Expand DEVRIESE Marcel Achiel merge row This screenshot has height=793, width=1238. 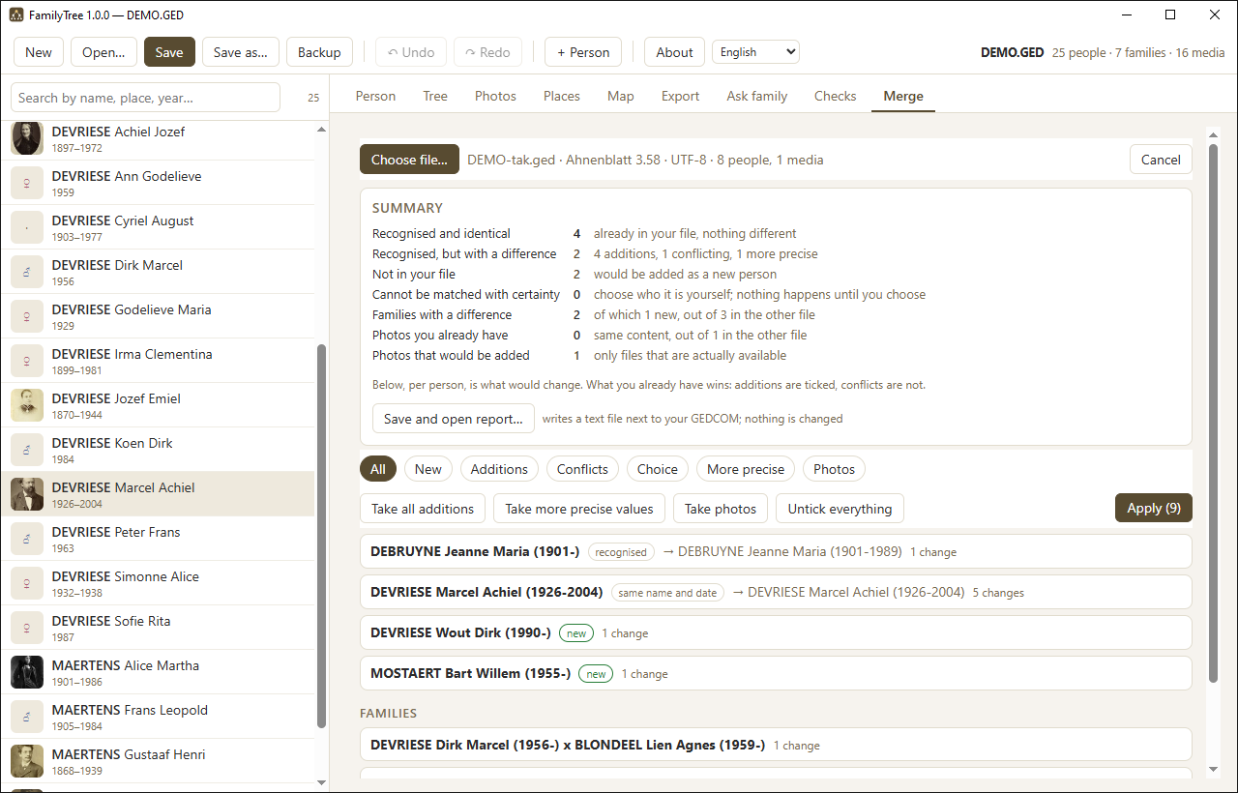(776, 592)
